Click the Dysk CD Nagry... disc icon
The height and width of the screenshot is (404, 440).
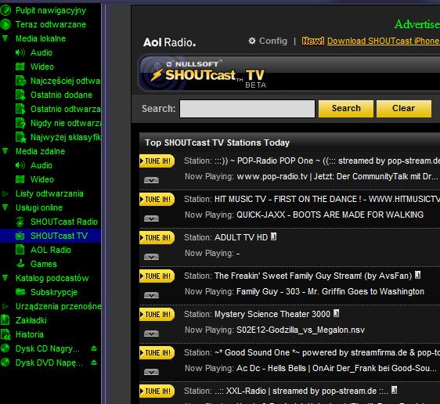[x=5, y=348]
